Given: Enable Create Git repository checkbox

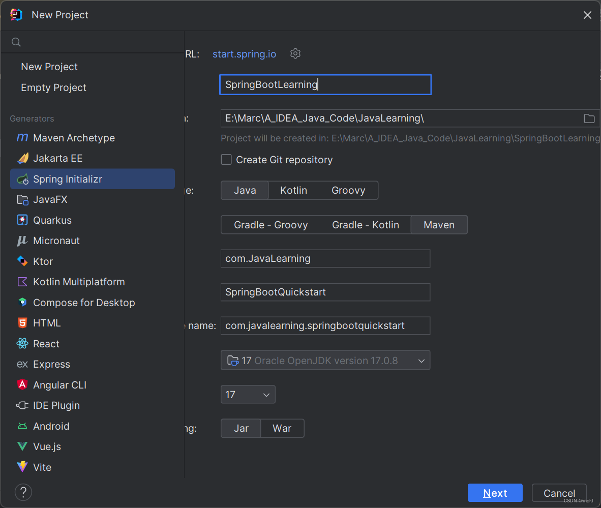Looking at the screenshot, I should (226, 160).
